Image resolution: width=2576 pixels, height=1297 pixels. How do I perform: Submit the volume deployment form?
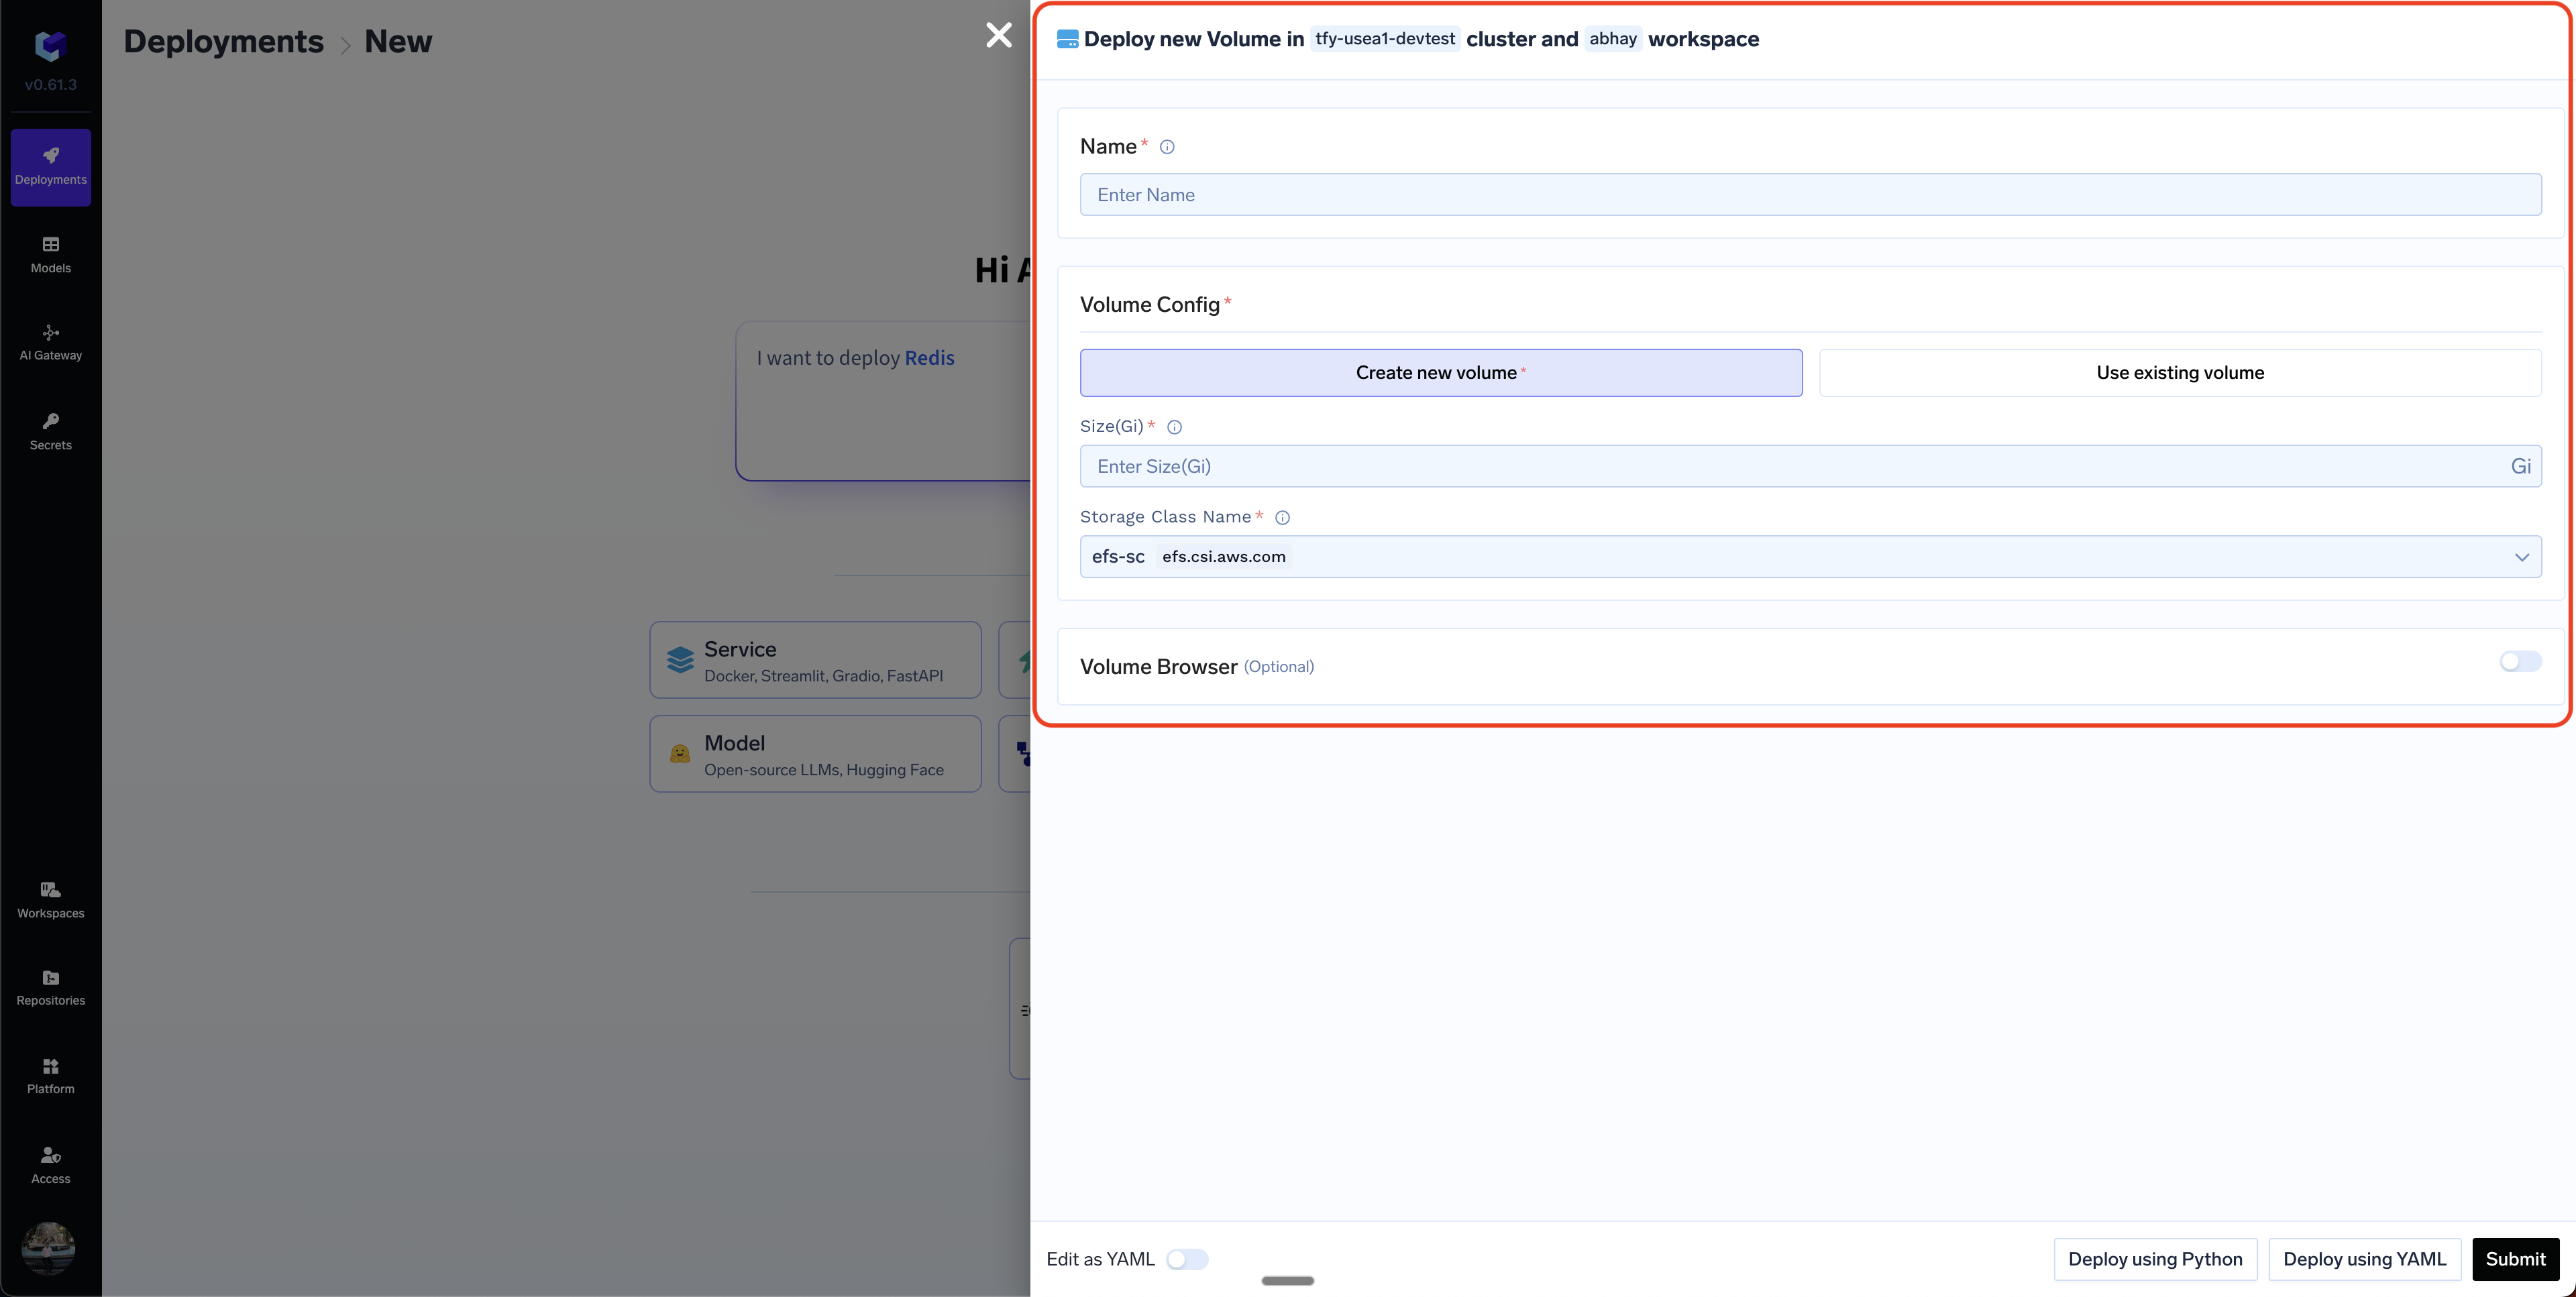(2515, 1259)
